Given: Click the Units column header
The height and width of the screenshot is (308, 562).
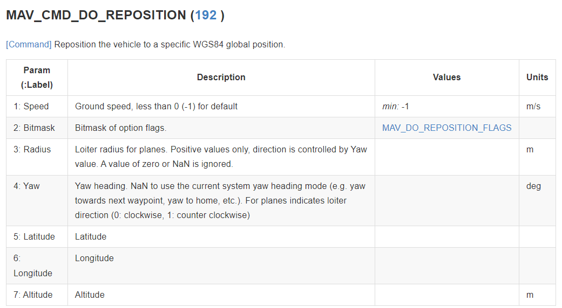Looking at the screenshot, I should click(537, 78).
